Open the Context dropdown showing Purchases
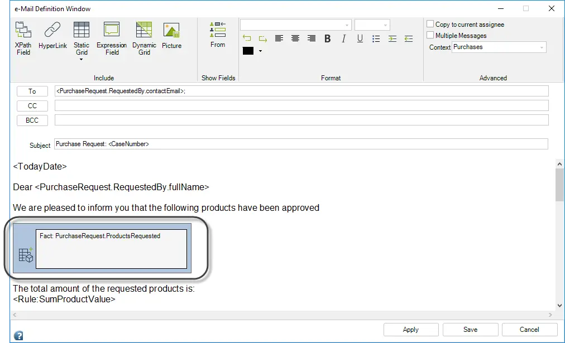 pyautogui.click(x=499, y=47)
